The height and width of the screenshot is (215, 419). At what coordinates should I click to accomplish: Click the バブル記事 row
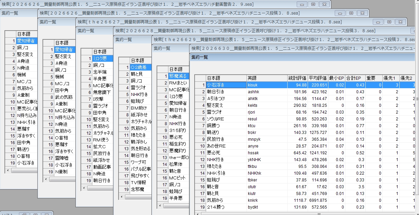pyautogui.click(x=141, y=169)
